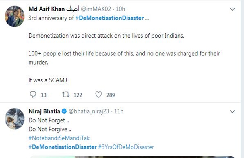The height and width of the screenshot is (158, 244).
Task: Open the #DeMonetisationDisaster hashtag in first tweet
Action: [x=109, y=18]
